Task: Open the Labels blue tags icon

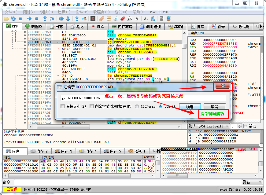Action: point(116,19)
